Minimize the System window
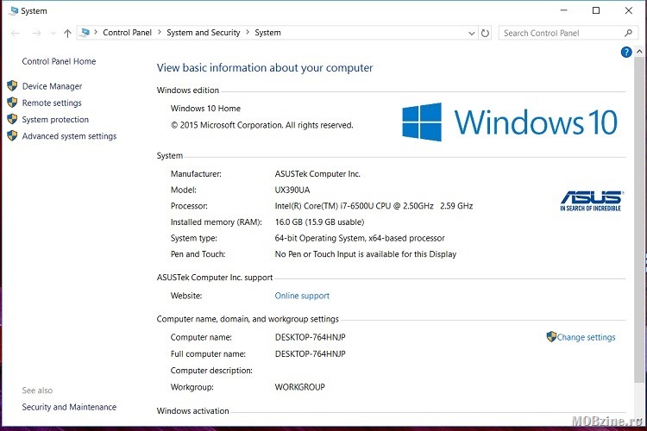 (564, 10)
